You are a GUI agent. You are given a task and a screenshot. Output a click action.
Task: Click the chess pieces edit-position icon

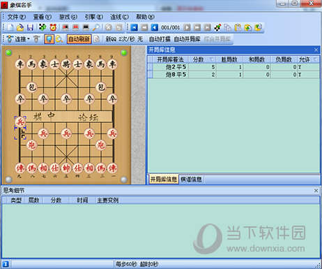point(217,27)
